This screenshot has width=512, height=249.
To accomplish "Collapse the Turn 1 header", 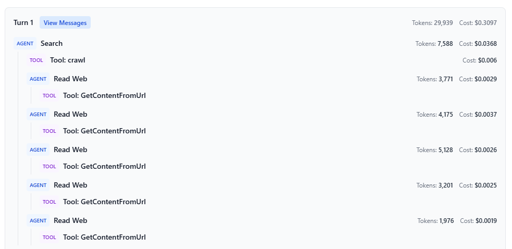I will (x=23, y=23).
